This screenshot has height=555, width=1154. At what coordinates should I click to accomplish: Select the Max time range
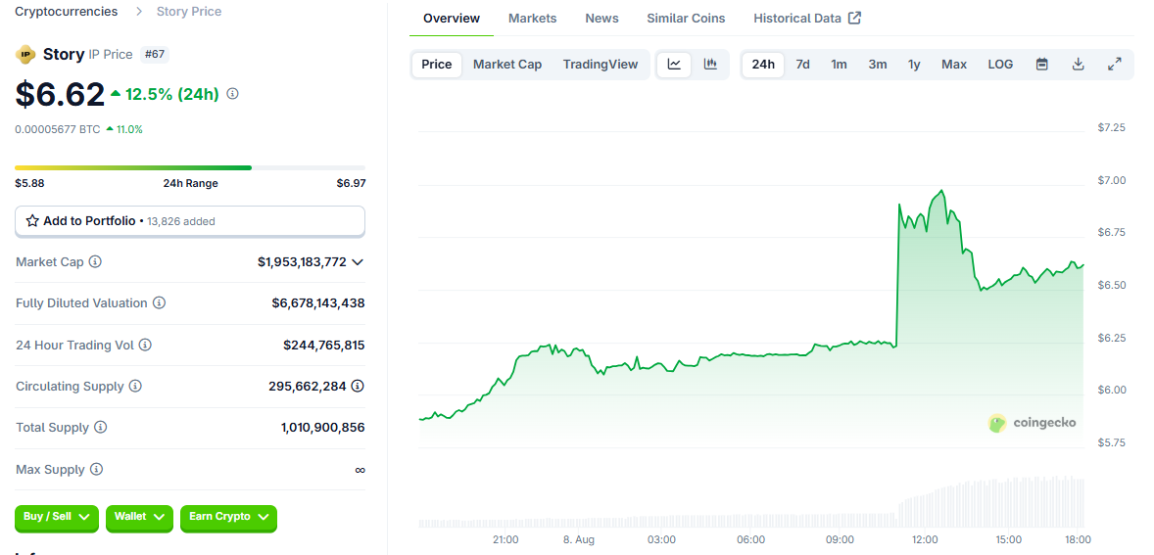[954, 64]
